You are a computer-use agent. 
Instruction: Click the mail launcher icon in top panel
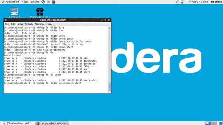[48, 2]
